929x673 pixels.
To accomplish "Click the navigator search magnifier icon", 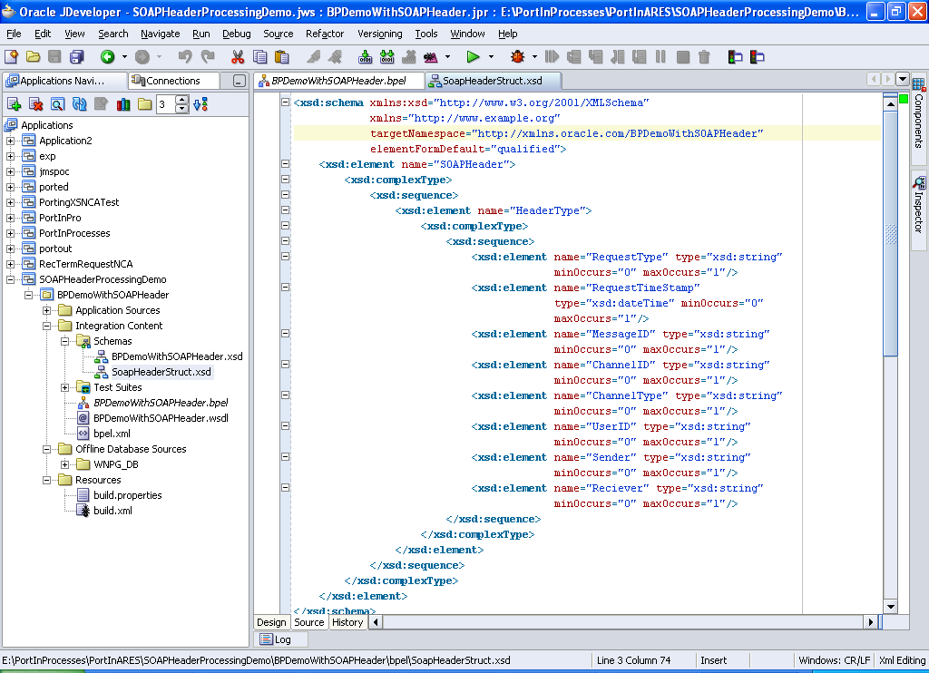I will tap(57, 105).
